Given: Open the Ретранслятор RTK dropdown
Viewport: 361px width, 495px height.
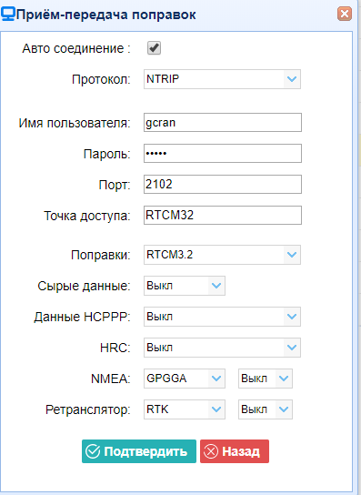Looking at the screenshot, I should pos(185,409).
